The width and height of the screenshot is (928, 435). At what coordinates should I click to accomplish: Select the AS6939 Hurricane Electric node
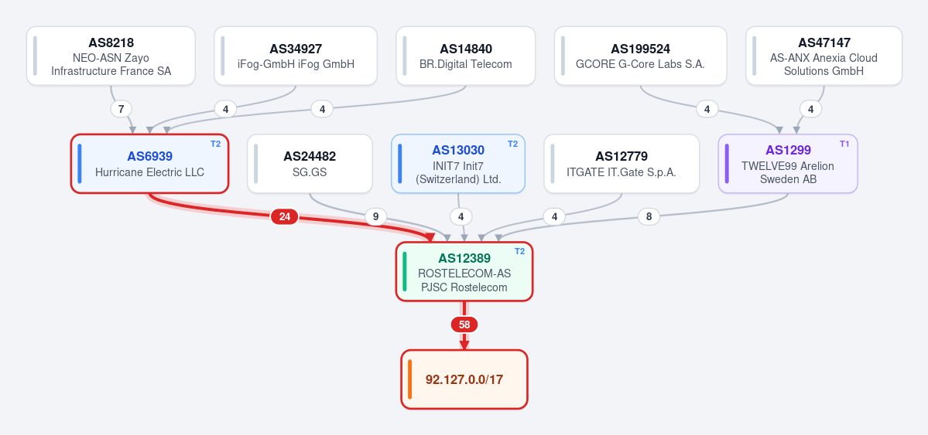(x=149, y=164)
